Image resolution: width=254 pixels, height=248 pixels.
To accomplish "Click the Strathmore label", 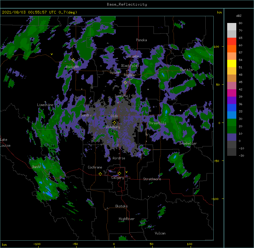I will (152, 179).
